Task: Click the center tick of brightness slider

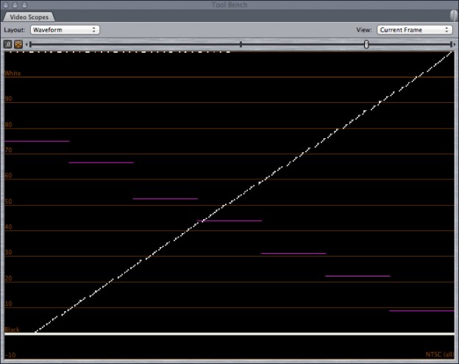Action: [x=241, y=44]
